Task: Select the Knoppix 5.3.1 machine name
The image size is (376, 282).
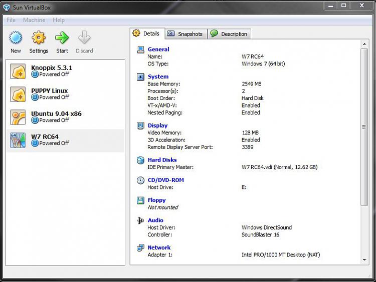Action: point(52,67)
